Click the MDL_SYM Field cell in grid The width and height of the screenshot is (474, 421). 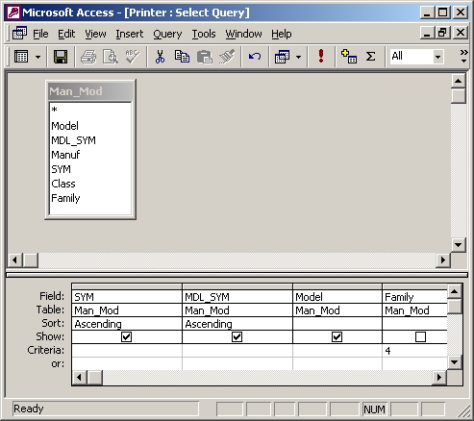(x=237, y=297)
